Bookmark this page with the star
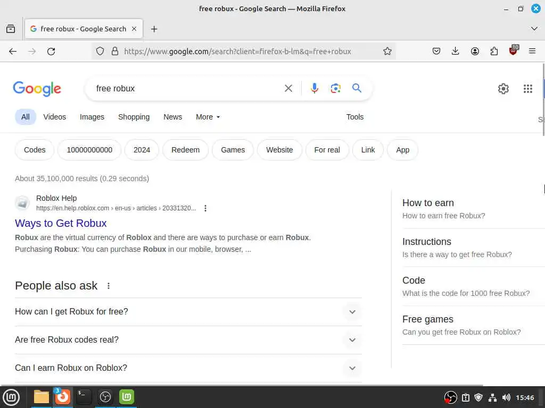The image size is (545, 408). point(387,52)
